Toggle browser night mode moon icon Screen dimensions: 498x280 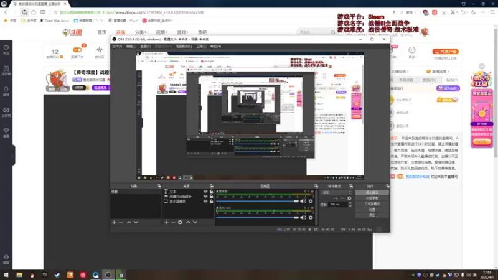474,12
